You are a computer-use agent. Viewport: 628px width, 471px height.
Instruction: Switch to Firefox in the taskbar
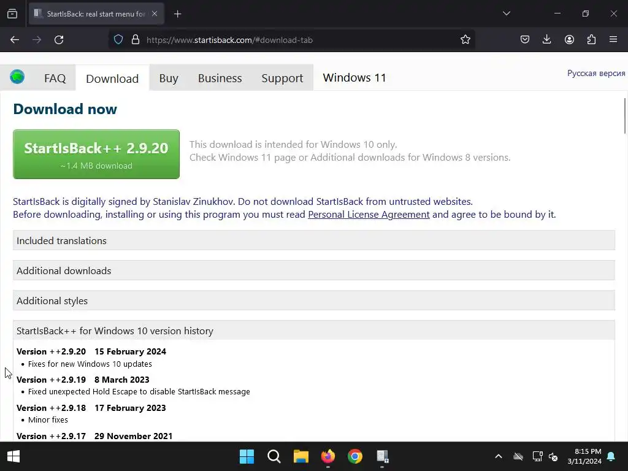click(x=328, y=456)
